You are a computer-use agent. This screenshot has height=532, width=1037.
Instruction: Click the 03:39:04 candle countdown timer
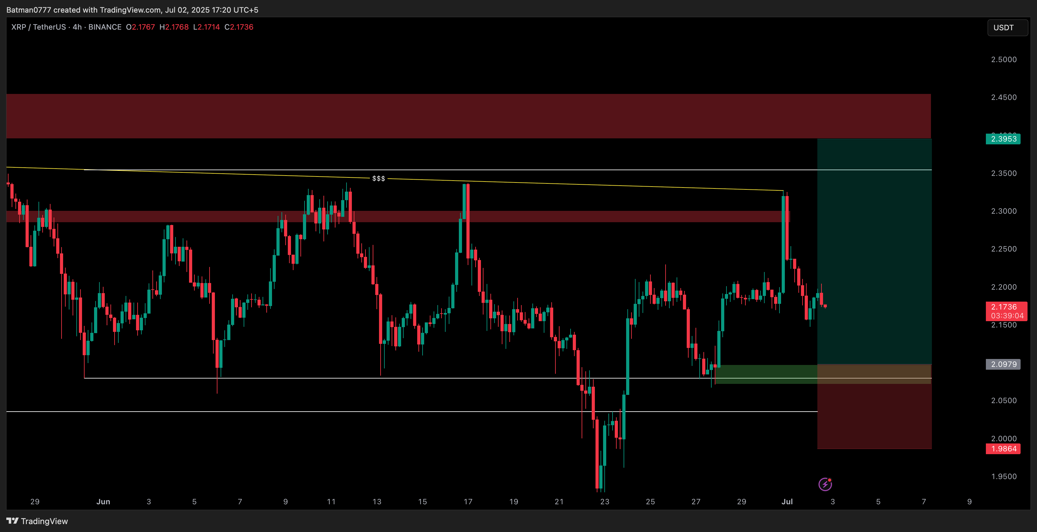[x=1007, y=316]
